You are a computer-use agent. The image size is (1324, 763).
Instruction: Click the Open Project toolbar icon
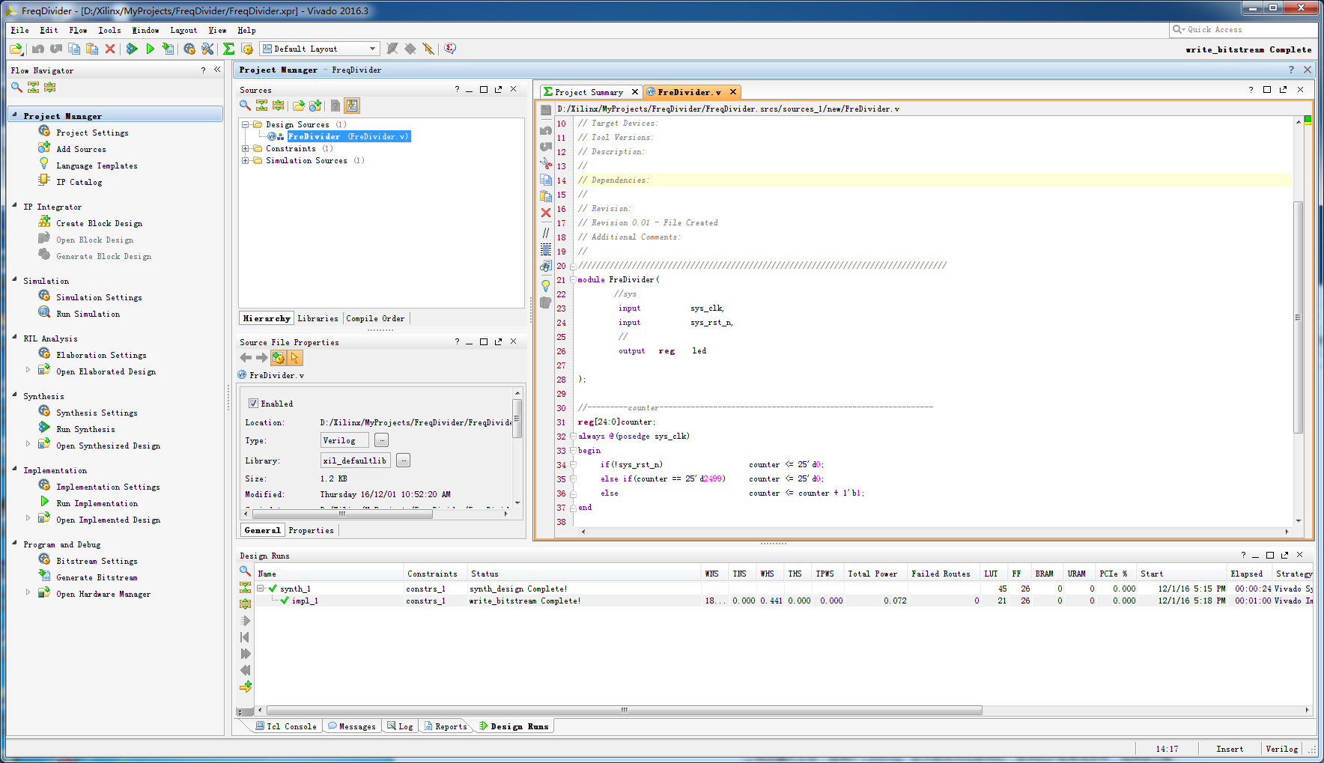point(16,49)
